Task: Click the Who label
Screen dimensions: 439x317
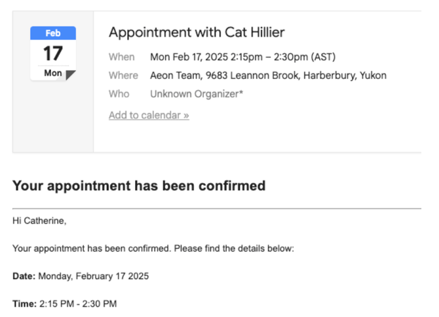Action: 119,94
